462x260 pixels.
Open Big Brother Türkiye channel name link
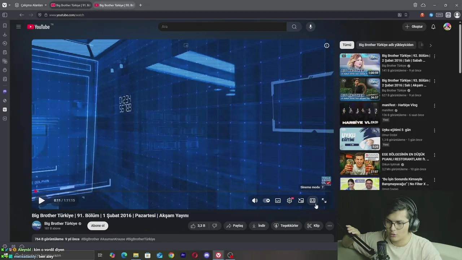point(61,224)
